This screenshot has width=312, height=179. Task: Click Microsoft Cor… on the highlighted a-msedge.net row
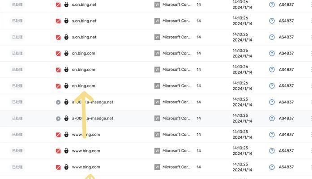[x=176, y=118]
